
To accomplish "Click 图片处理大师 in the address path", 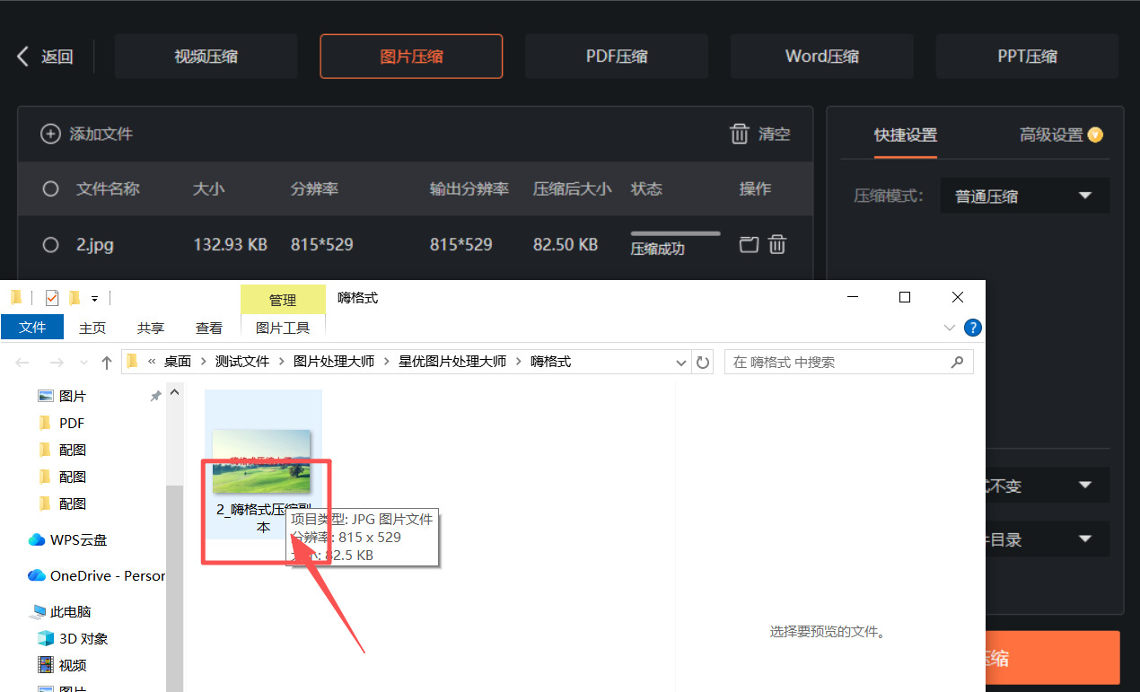I will 334,362.
